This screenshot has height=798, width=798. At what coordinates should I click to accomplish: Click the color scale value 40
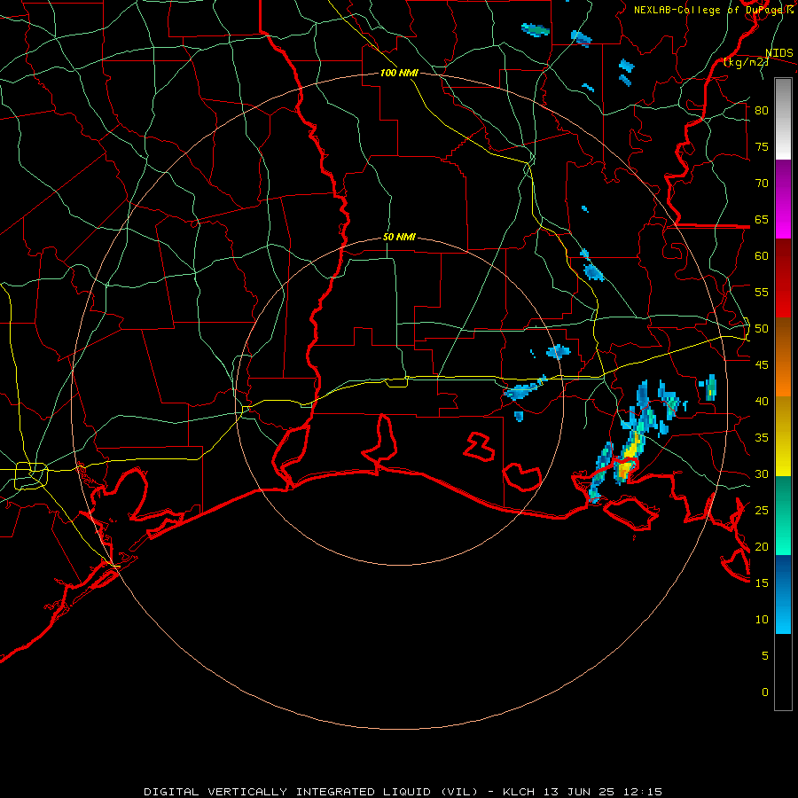pos(762,401)
